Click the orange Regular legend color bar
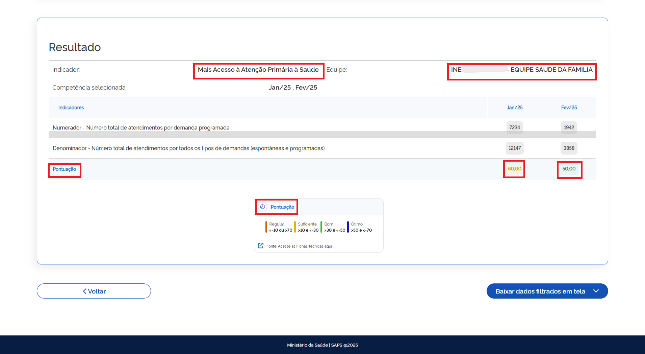Viewport: 645px width, 354px height. pyautogui.click(x=266, y=227)
